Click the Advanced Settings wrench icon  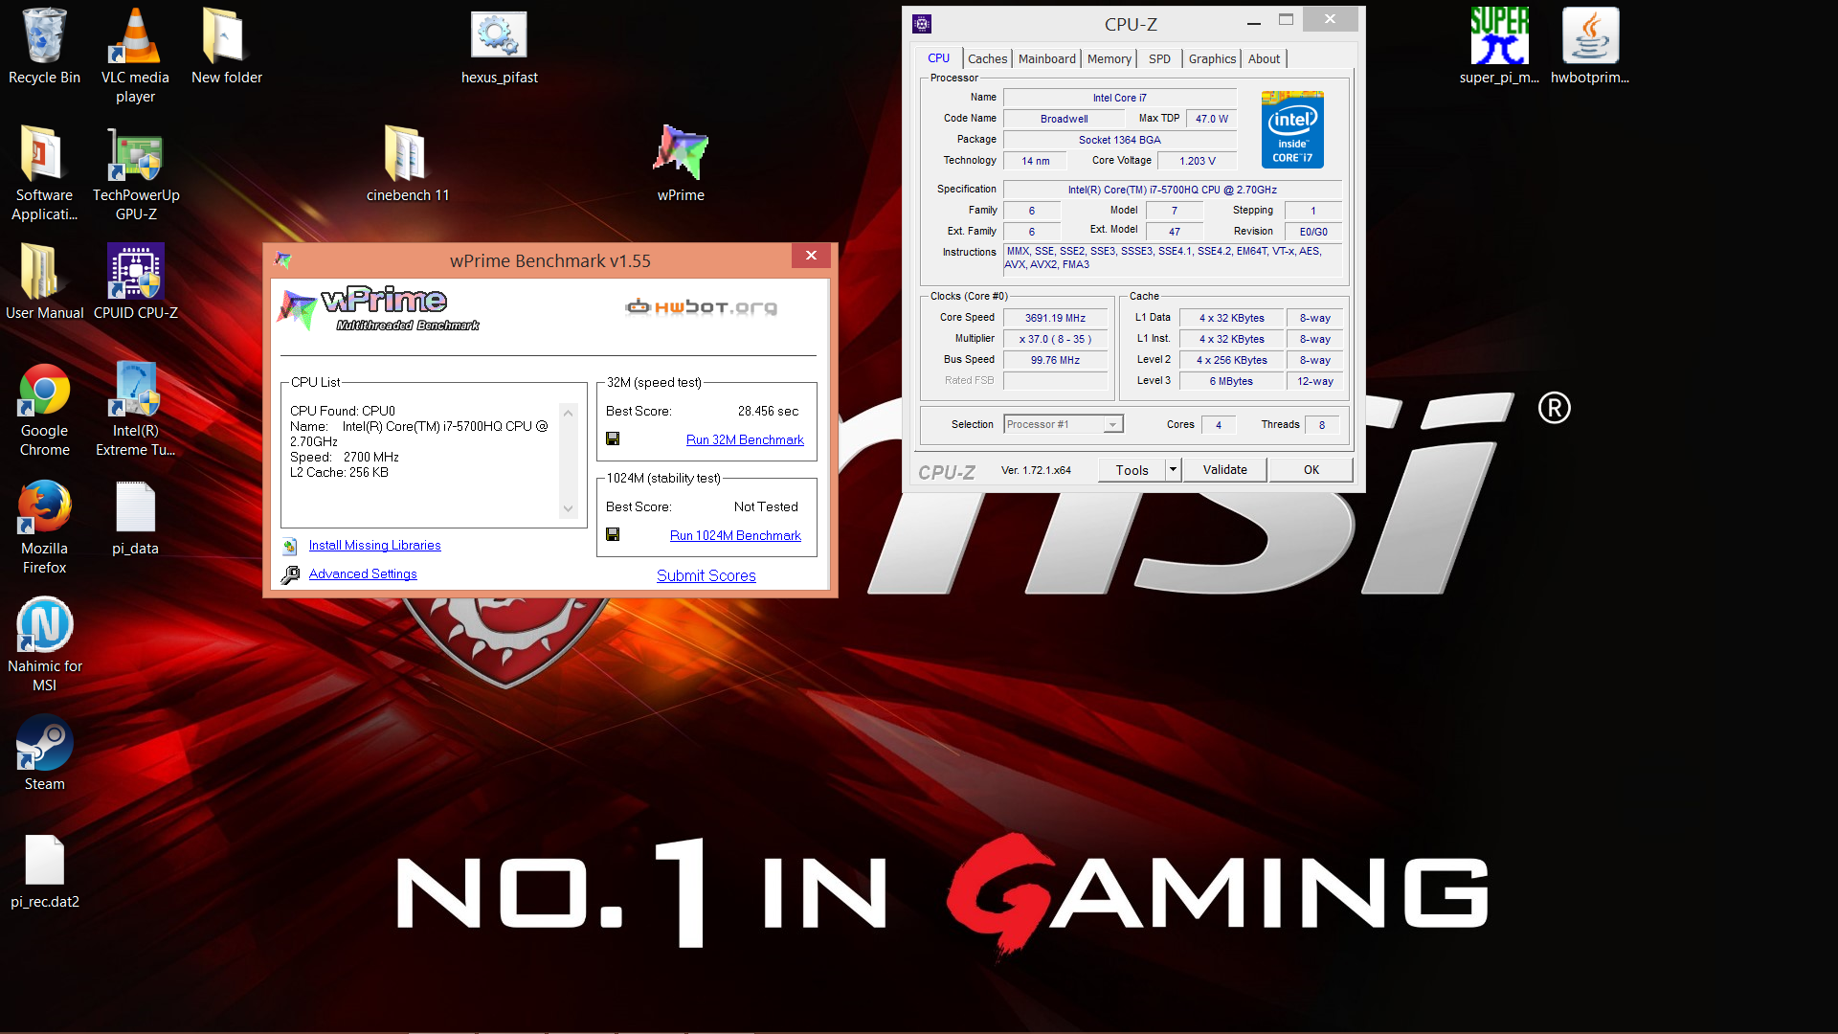pyautogui.click(x=289, y=574)
